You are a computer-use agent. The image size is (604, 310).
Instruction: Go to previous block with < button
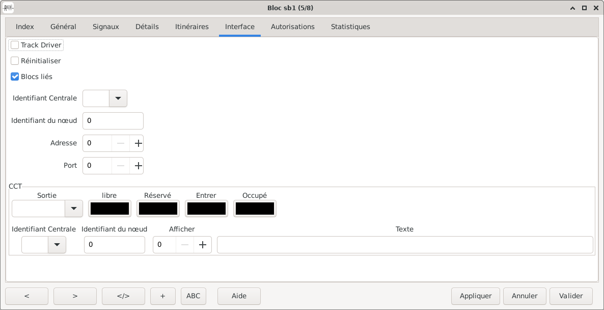[26, 296]
